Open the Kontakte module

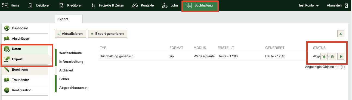coord(143,5)
